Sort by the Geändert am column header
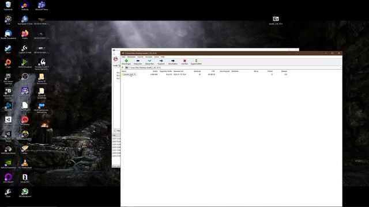Screen dimensions: 369x207 click(178, 71)
